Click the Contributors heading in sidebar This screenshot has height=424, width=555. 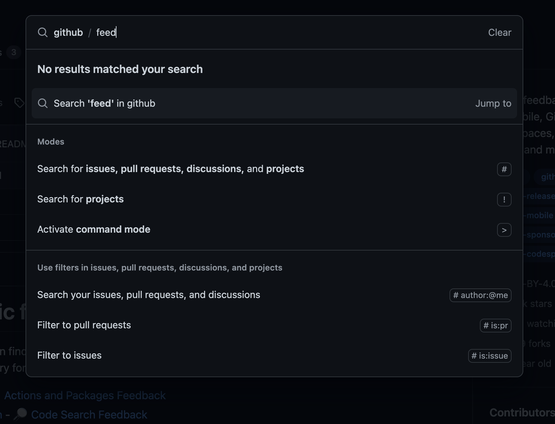coord(522,412)
